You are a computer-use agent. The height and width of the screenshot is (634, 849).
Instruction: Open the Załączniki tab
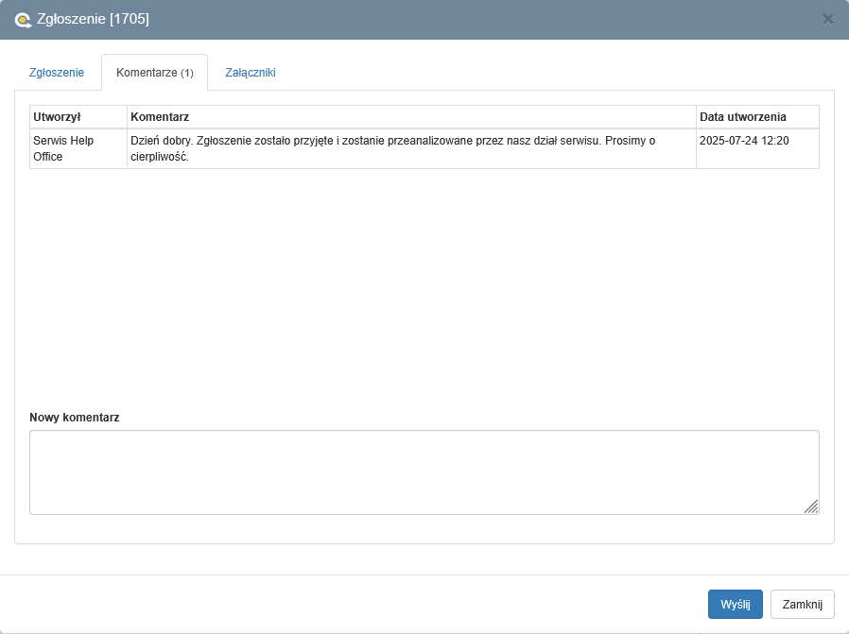[x=251, y=73]
